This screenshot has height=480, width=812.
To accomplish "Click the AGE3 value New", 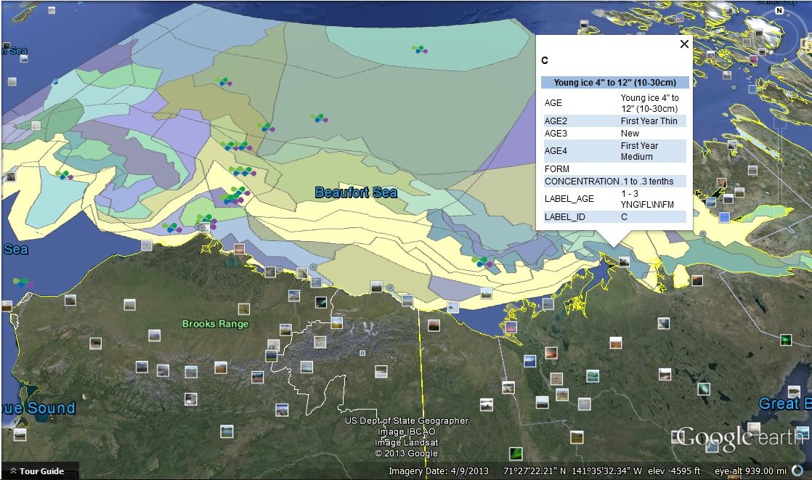I will pos(630,133).
